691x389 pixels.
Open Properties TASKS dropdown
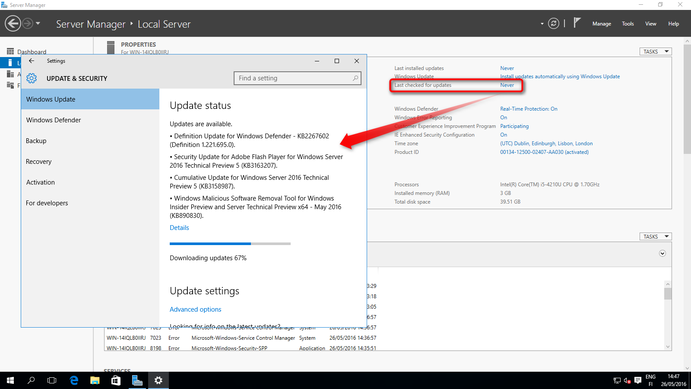656,51
